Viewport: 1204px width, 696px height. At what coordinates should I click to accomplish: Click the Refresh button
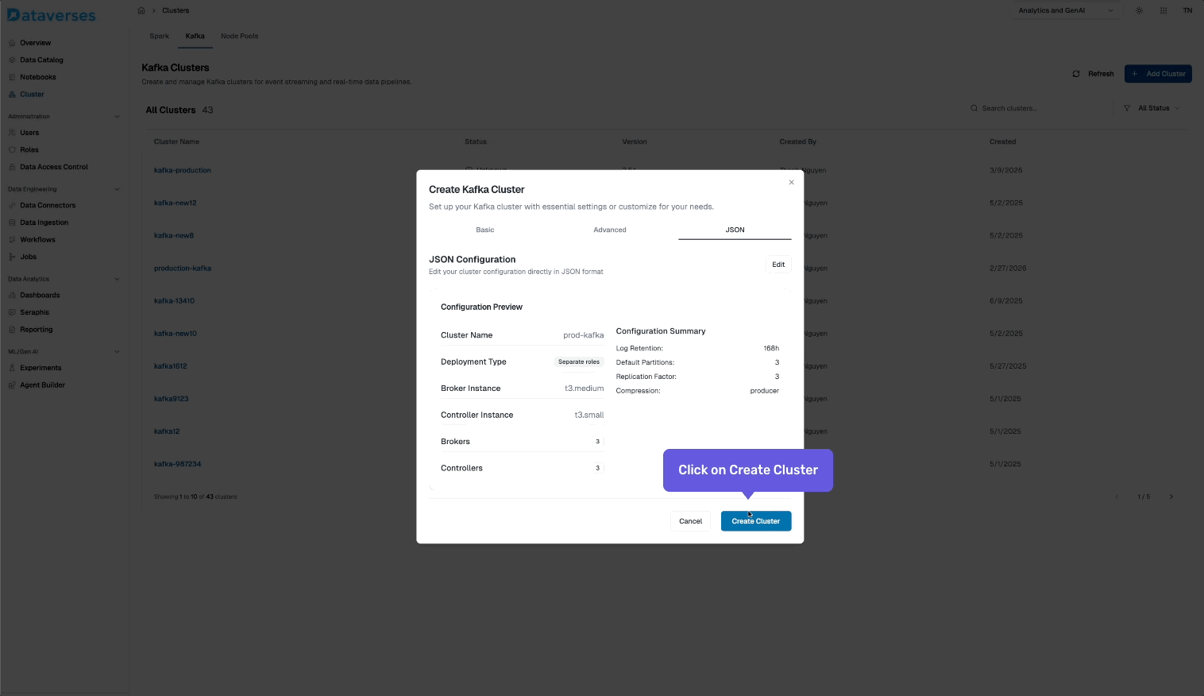[1094, 74]
